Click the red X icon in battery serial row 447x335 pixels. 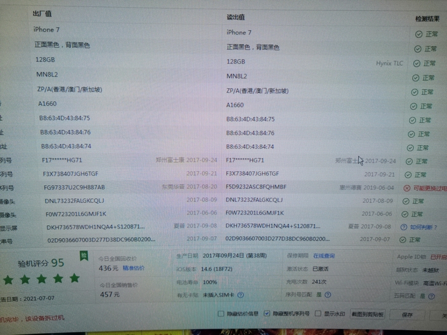click(407, 188)
